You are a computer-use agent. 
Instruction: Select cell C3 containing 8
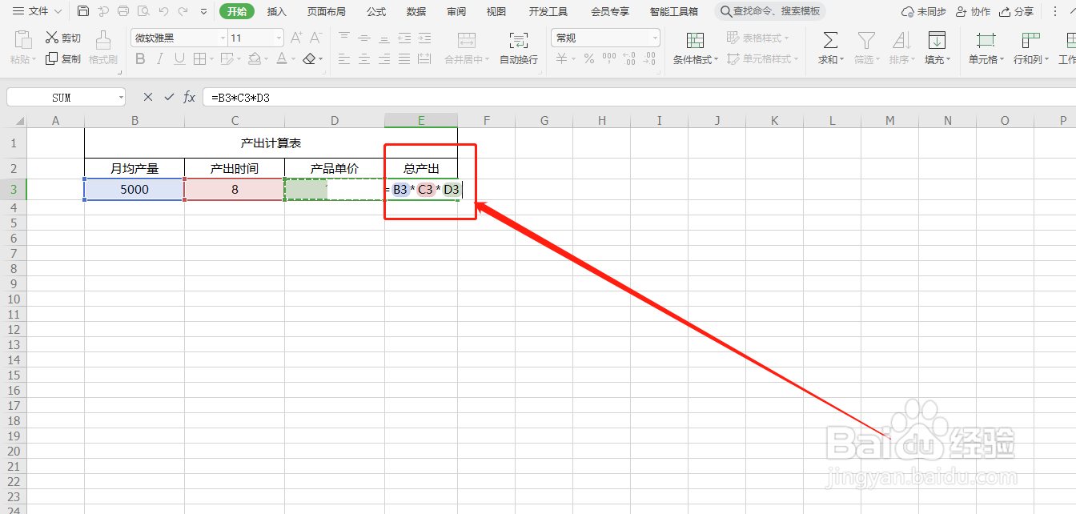[x=235, y=190]
